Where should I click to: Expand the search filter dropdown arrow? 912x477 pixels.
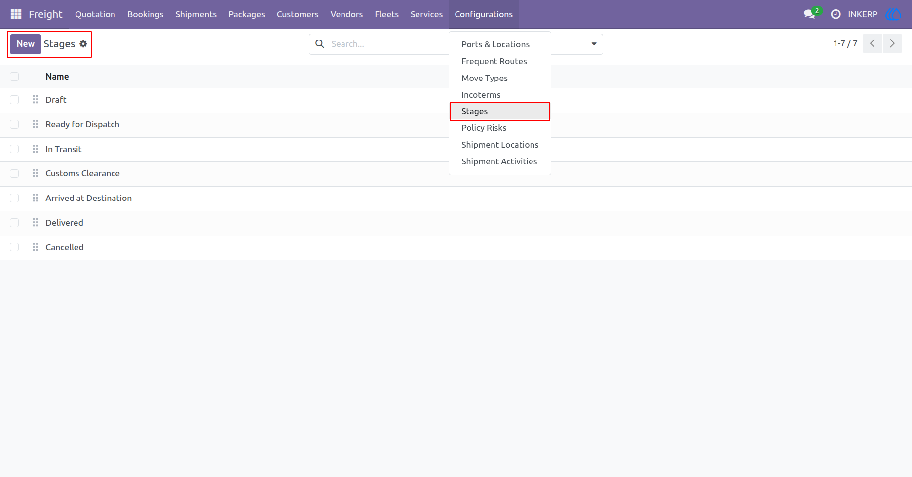tap(594, 44)
